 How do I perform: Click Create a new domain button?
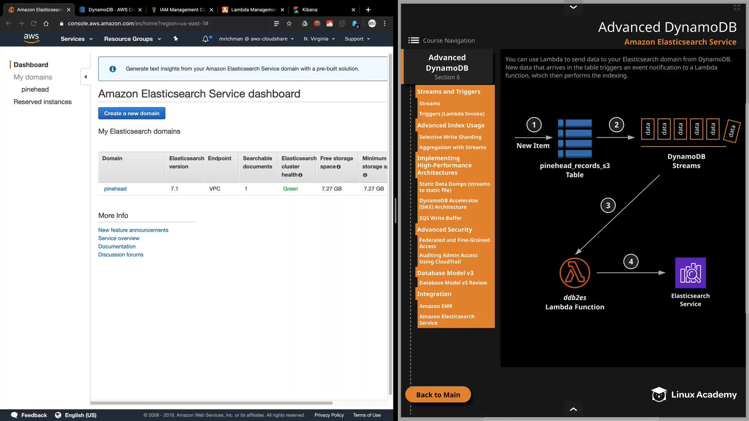coord(131,113)
